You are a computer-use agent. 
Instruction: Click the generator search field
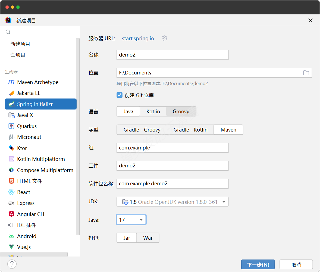point(40,32)
